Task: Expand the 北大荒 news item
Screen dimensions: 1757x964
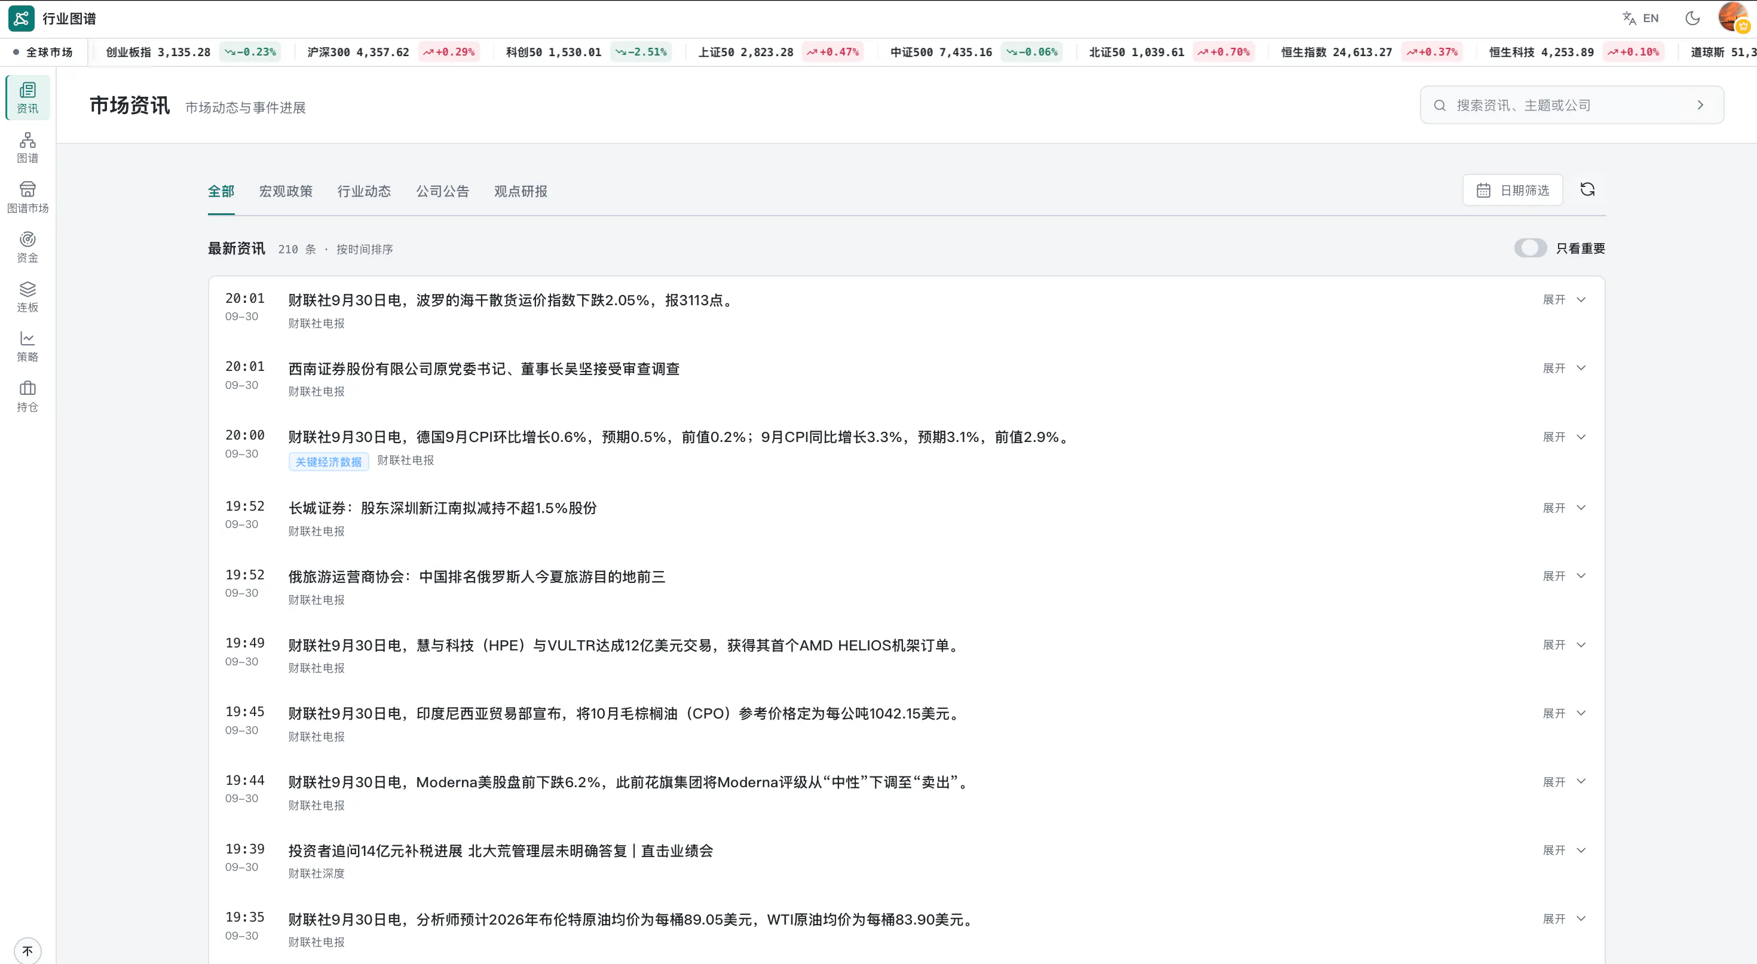Action: pos(1564,850)
